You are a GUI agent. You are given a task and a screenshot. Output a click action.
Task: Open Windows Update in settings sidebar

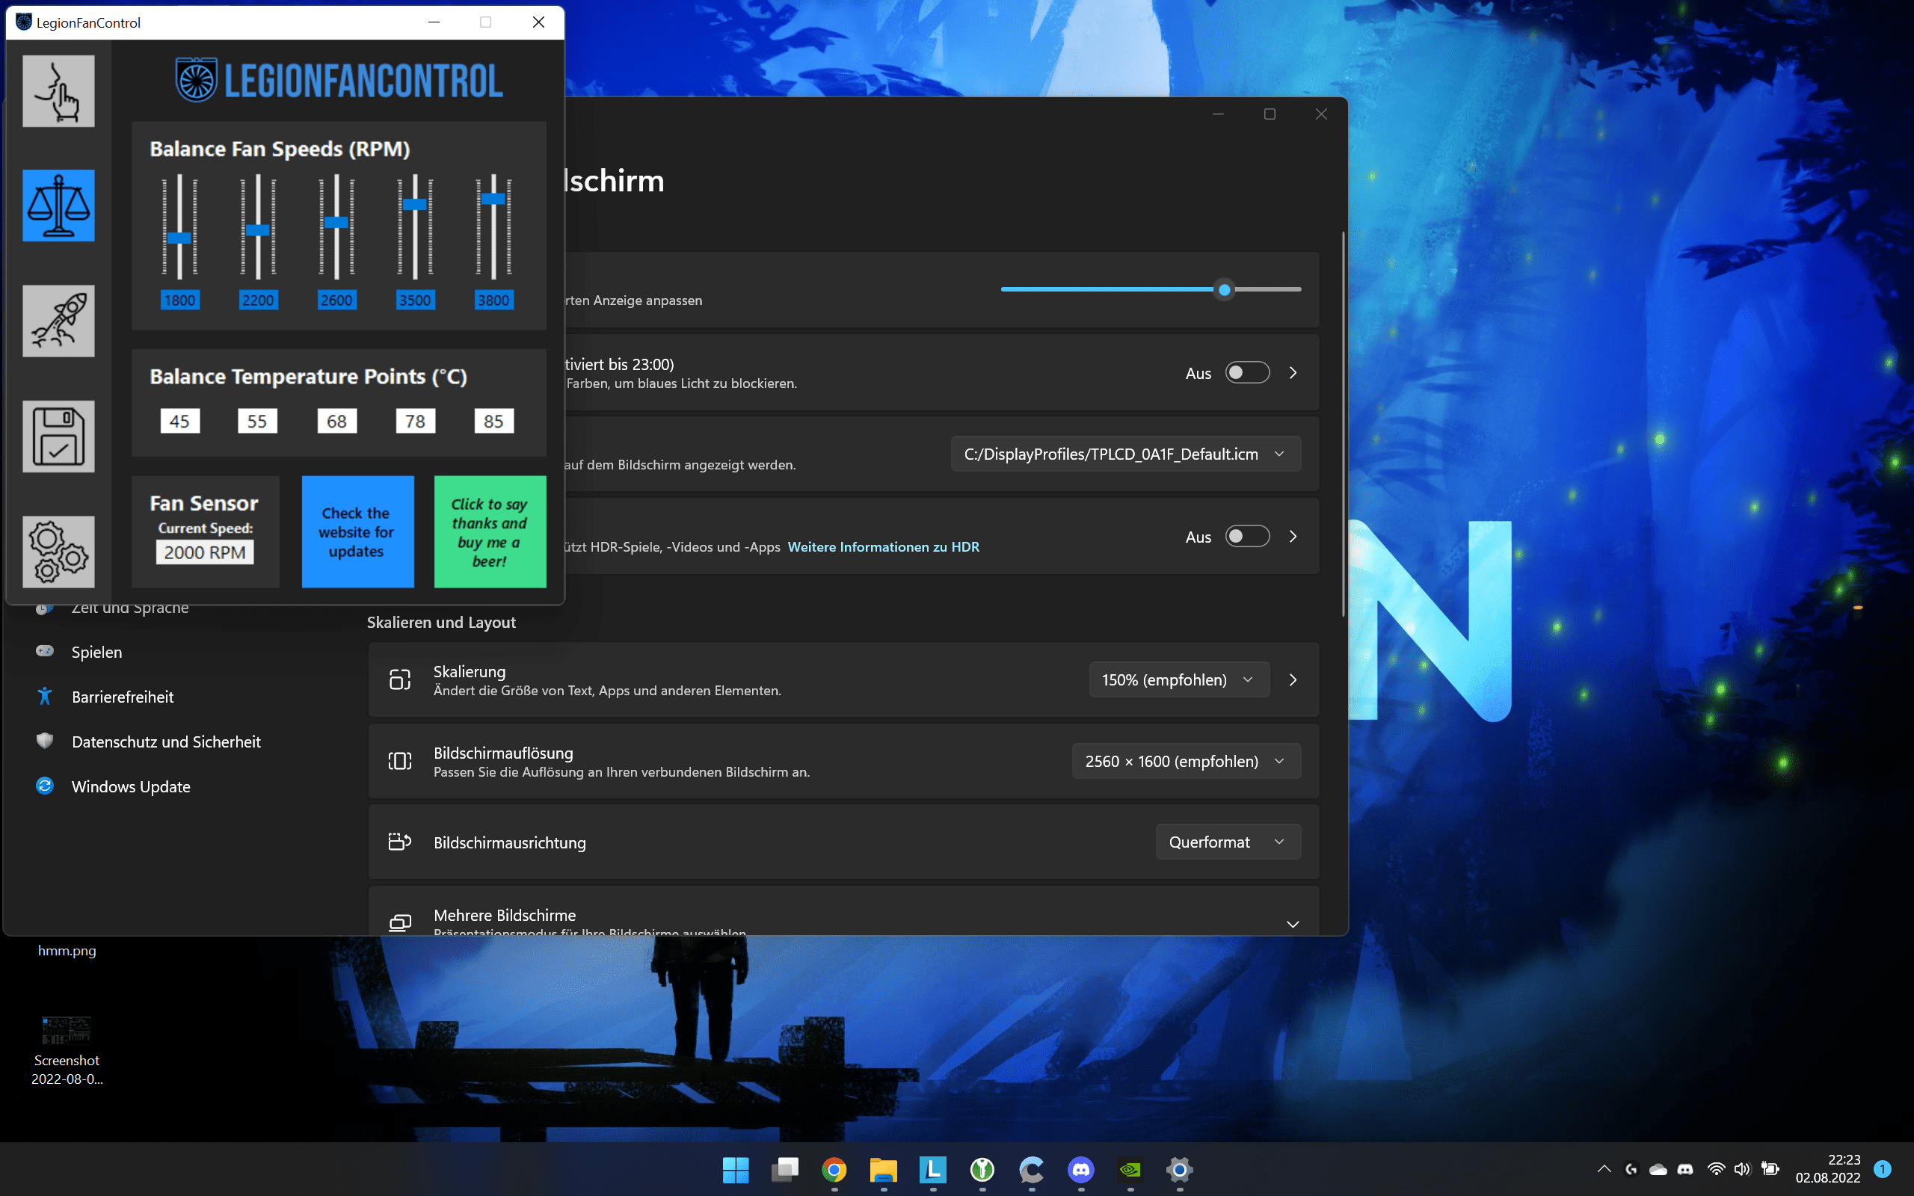point(131,786)
